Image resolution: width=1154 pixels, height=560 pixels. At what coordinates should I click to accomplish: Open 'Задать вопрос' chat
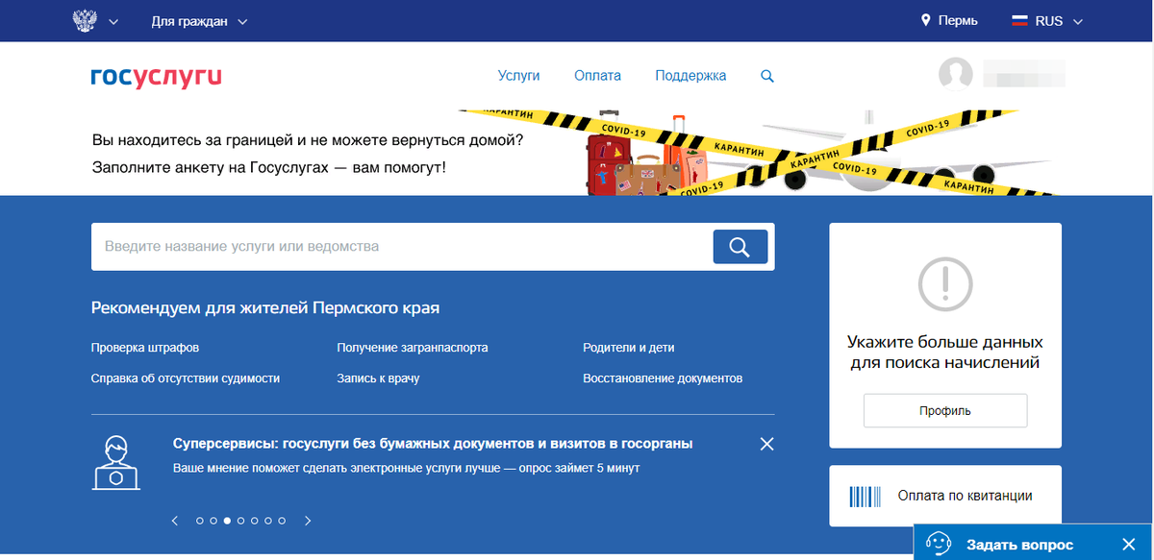(1019, 545)
